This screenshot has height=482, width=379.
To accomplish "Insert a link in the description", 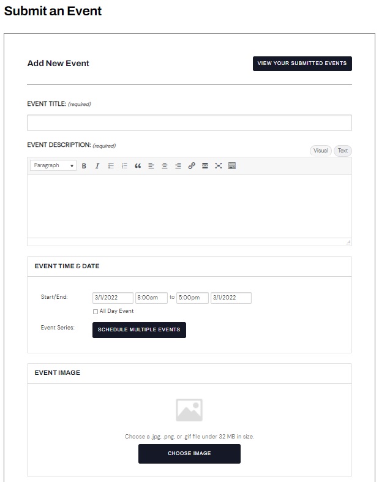I will (x=192, y=166).
